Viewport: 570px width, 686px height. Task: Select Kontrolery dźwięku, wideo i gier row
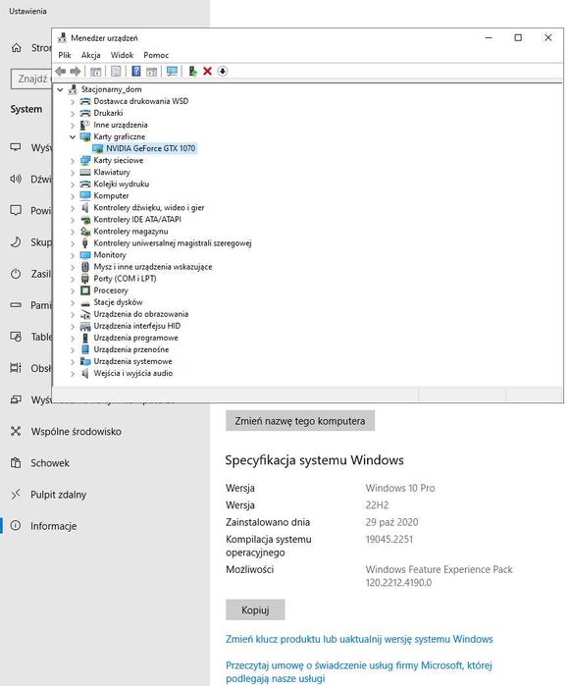(x=149, y=208)
